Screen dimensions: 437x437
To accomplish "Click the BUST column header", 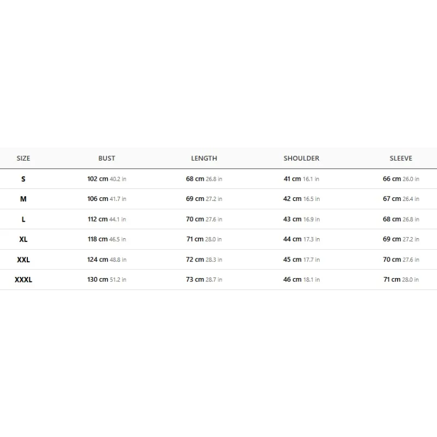I will [107, 158].
